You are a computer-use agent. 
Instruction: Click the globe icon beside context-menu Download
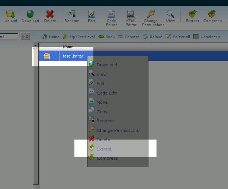click(x=92, y=63)
